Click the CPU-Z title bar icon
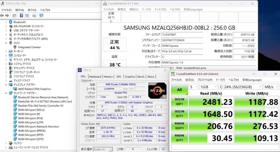 pyautogui.click(x=80, y=70)
